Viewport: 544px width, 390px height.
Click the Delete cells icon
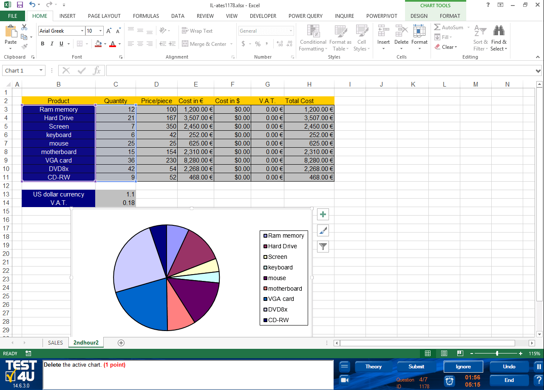(401, 31)
